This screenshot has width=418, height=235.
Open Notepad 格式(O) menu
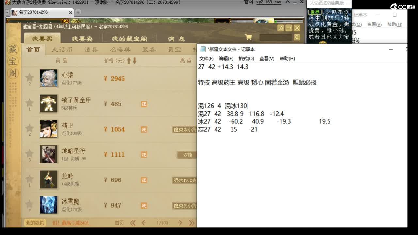tap(246, 59)
